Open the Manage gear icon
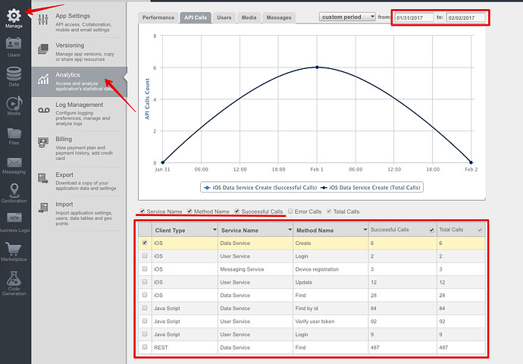523x364 pixels. coord(14,15)
